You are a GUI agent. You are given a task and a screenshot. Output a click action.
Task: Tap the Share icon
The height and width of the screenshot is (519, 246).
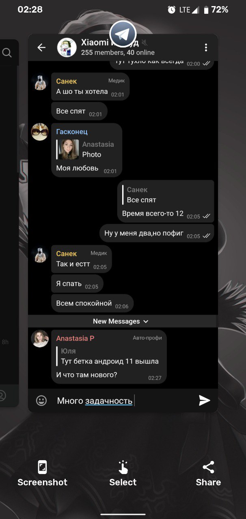[x=208, y=467]
